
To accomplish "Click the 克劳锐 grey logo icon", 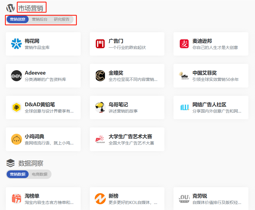I will point(184,198).
